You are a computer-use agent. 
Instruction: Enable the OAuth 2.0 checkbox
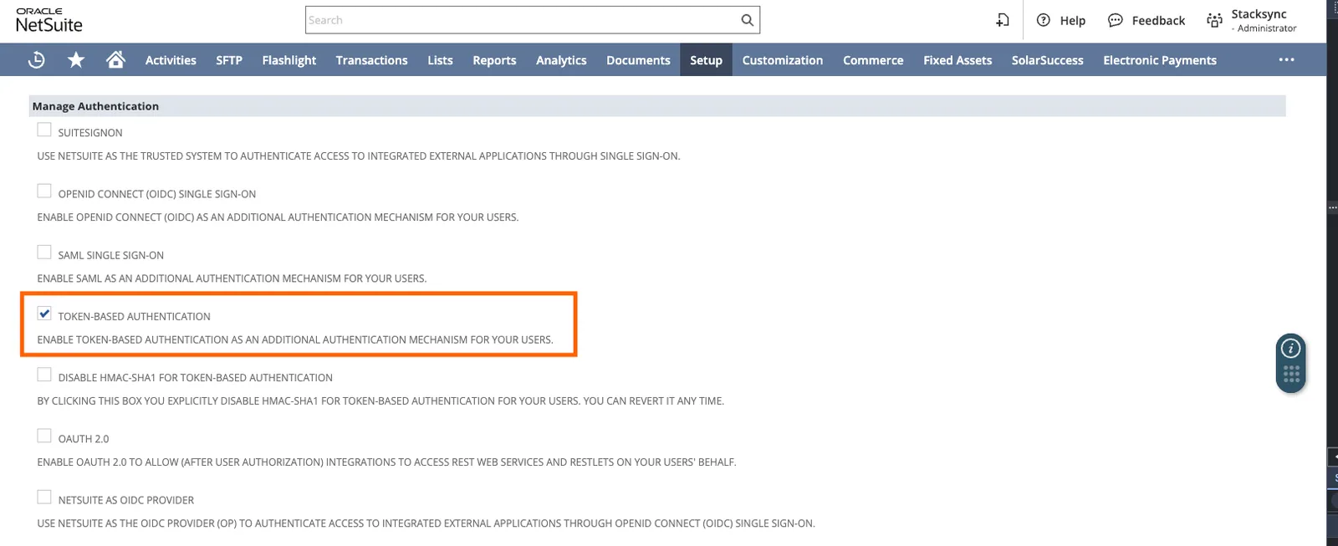coord(44,436)
